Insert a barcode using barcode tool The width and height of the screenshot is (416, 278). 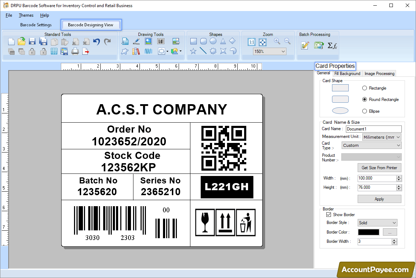pyautogui.click(x=161, y=41)
